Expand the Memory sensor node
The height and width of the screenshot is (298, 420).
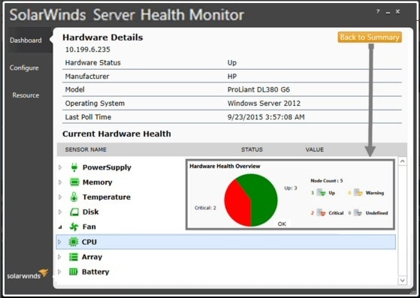pyautogui.click(x=60, y=182)
